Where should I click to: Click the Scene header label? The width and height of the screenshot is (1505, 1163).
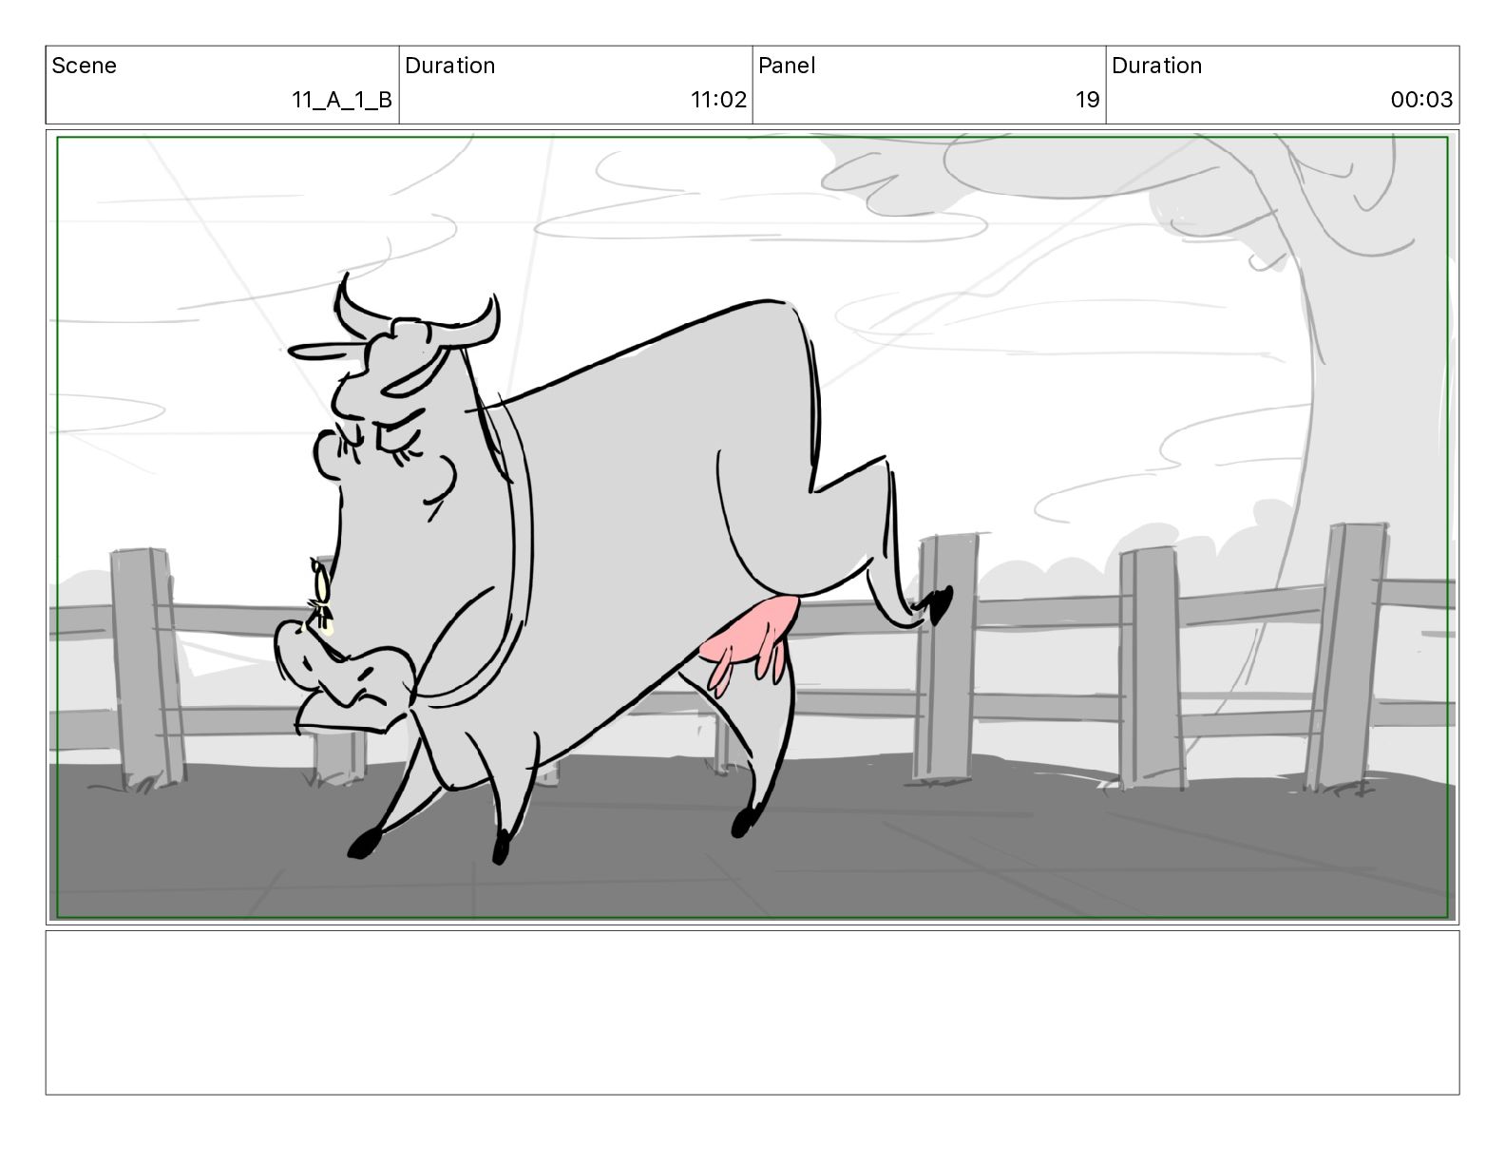[84, 66]
